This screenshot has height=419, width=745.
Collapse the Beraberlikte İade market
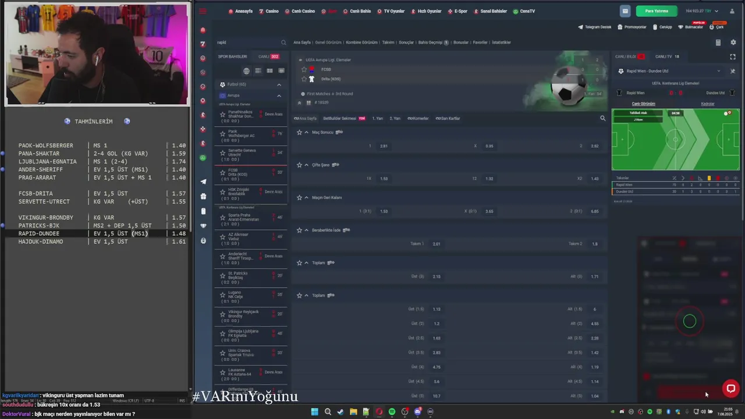pyautogui.click(x=306, y=230)
